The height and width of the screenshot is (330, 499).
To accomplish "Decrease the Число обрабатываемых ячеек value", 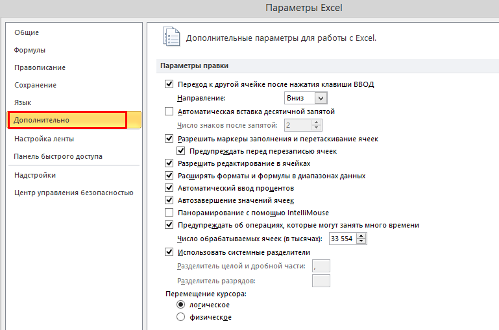I will pos(361,241).
